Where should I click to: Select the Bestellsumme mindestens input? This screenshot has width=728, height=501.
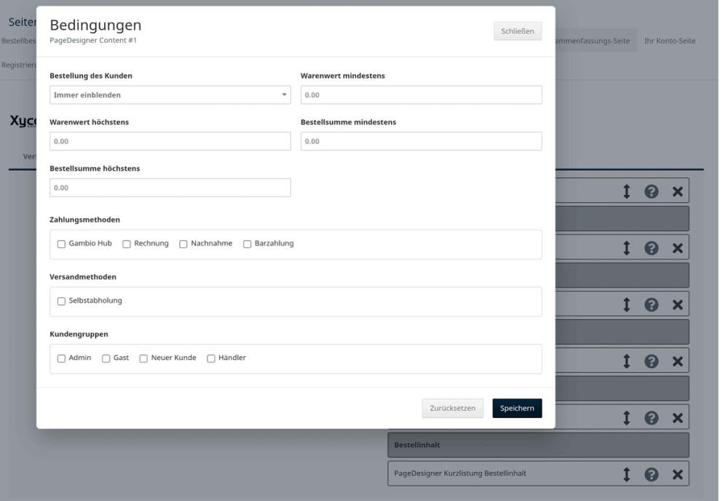coord(421,141)
